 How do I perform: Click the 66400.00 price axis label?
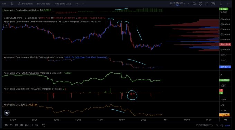(x=225, y=19)
